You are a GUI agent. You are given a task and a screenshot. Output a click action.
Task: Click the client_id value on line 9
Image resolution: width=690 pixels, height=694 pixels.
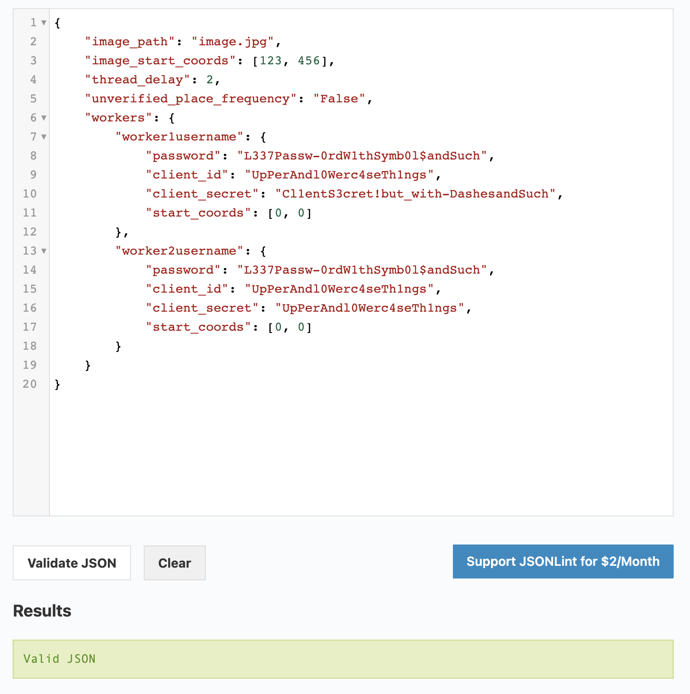click(339, 175)
